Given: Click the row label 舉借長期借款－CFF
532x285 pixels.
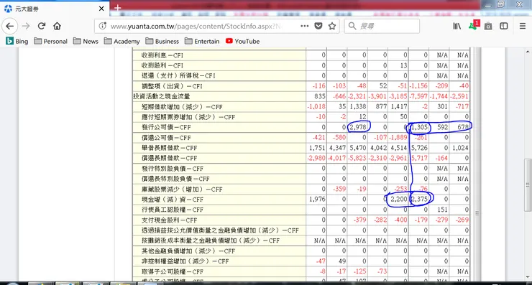Looking at the screenshot, I should coord(169,148).
